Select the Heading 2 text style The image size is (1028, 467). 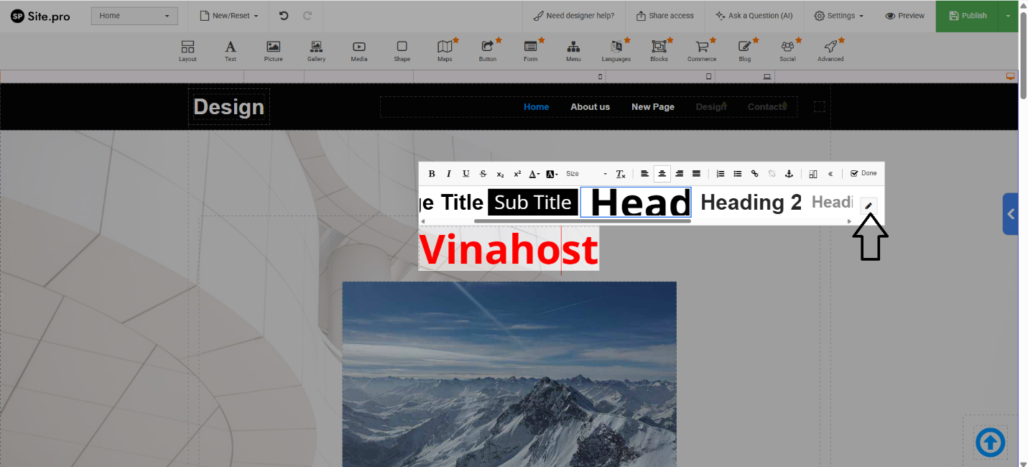(751, 203)
